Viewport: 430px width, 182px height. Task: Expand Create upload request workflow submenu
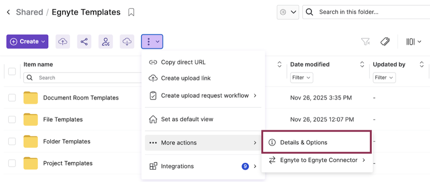pyautogui.click(x=203, y=96)
